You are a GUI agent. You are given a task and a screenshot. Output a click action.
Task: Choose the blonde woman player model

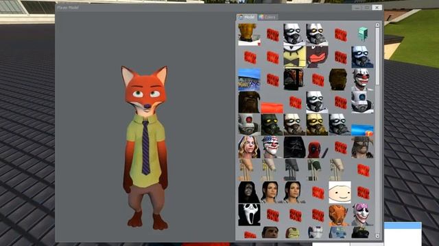(x=249, y=148)
